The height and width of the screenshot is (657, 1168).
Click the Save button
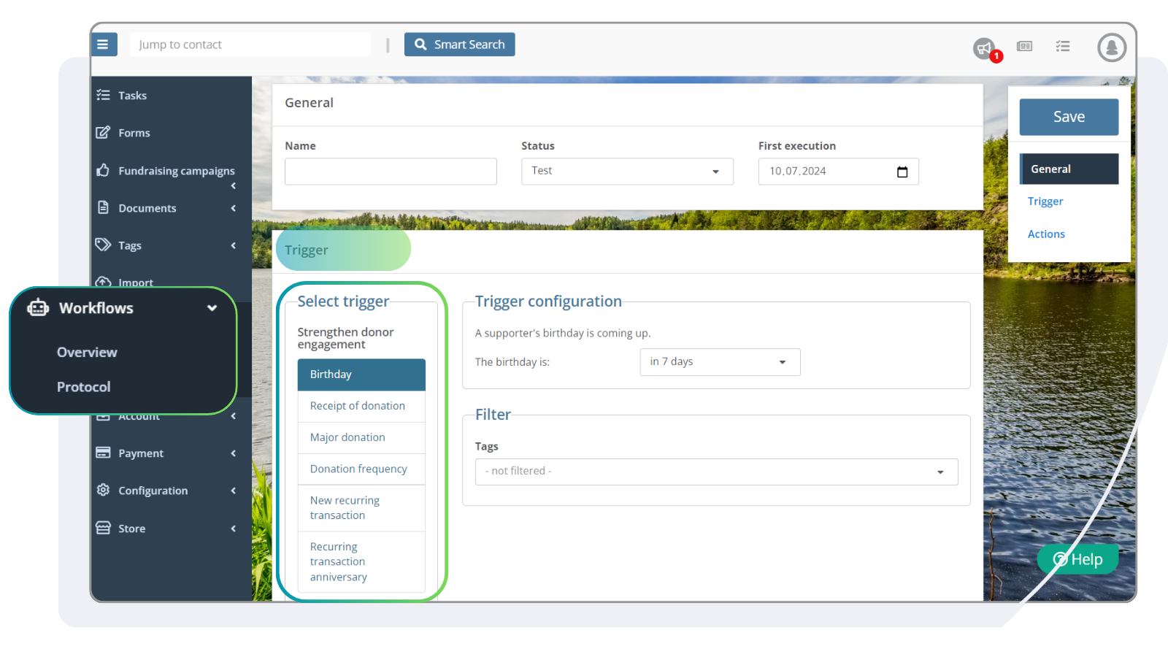(x=1068, y=116)
